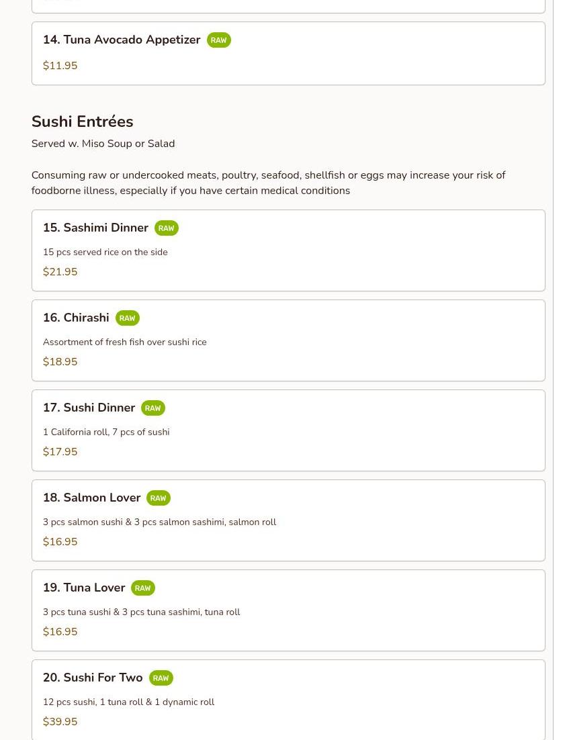Click the $18.95 Chirashi price
Image resolution: width=567 pixels, height=740 pixels.
60,362
